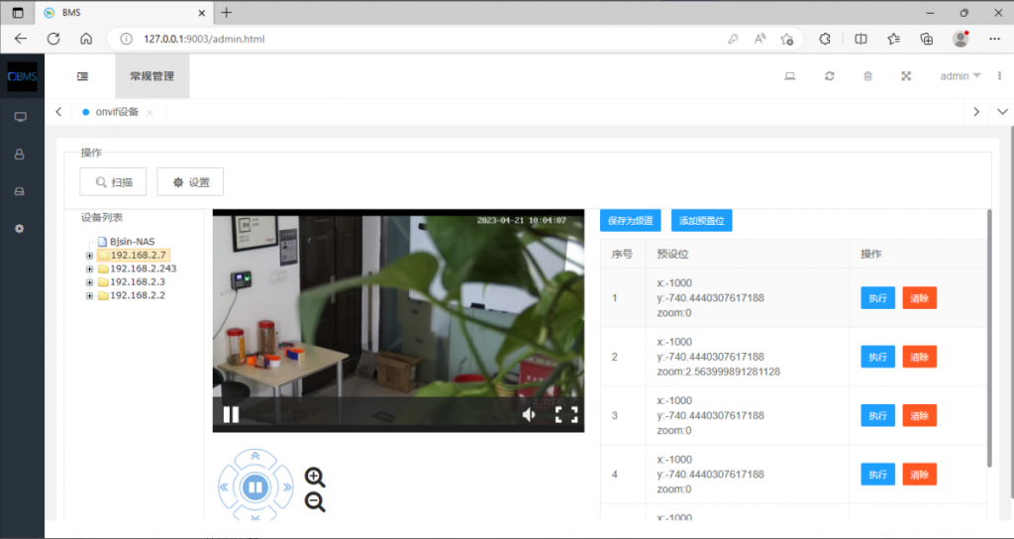Screen dimensions: 1014x539
Task: Click 执行 for preset 4
Action: click(877, 475)
